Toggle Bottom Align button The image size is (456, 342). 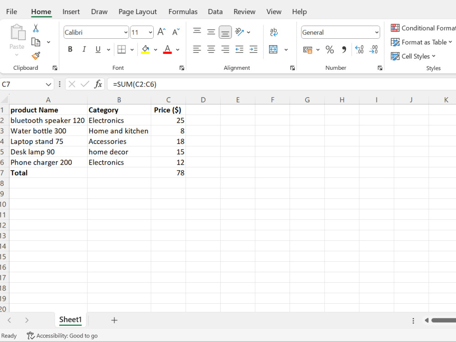coord(225,32)
